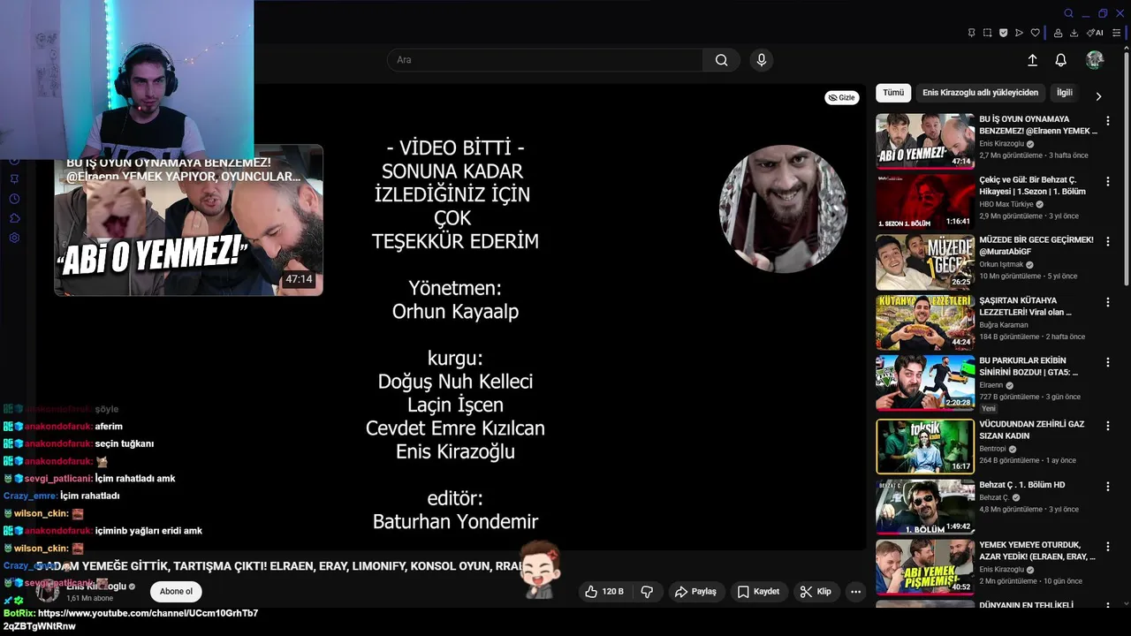Open options for Behzat Ç. 1. Bölüm HD
Image resolution: width=1131 pixels, height=636 pixels.
[x=1108, y=486]
